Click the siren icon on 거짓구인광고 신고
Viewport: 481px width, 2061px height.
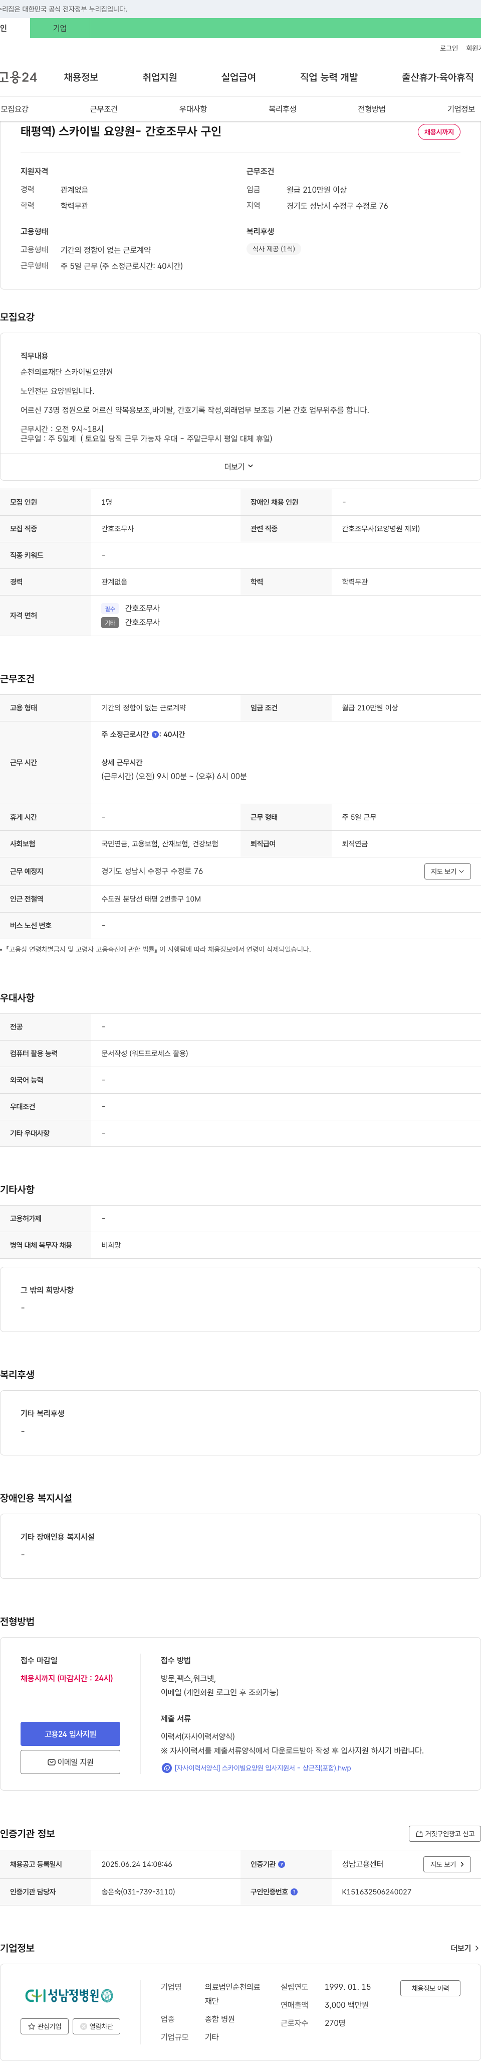click(x=419, y=1834)
